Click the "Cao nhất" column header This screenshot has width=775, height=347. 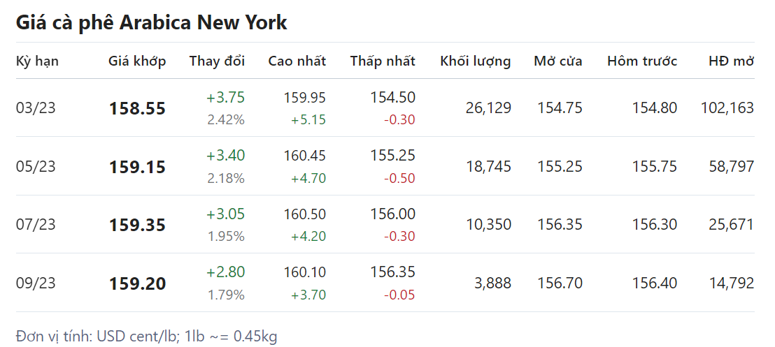pyautogui.click(x=297, y=61)
